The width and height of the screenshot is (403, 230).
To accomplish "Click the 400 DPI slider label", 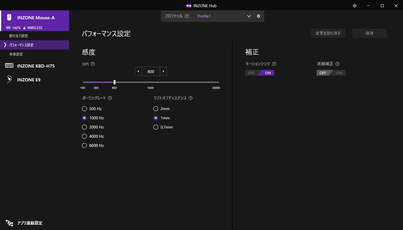I will [x=96, y=88].
